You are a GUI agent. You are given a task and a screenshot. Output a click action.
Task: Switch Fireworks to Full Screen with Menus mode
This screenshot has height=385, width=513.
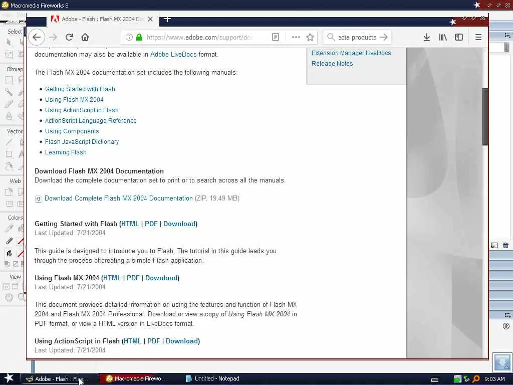[x=15, y=286]
